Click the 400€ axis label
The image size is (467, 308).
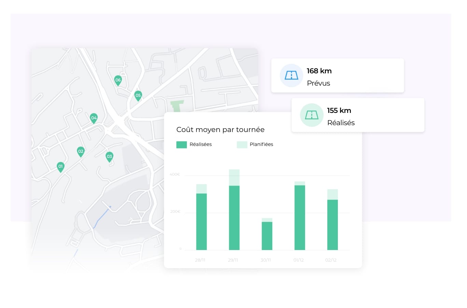click(175, 174)
